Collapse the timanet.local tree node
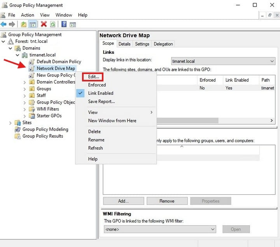The image size is (280, 247). pyautogui.click(x=17, y=55)
